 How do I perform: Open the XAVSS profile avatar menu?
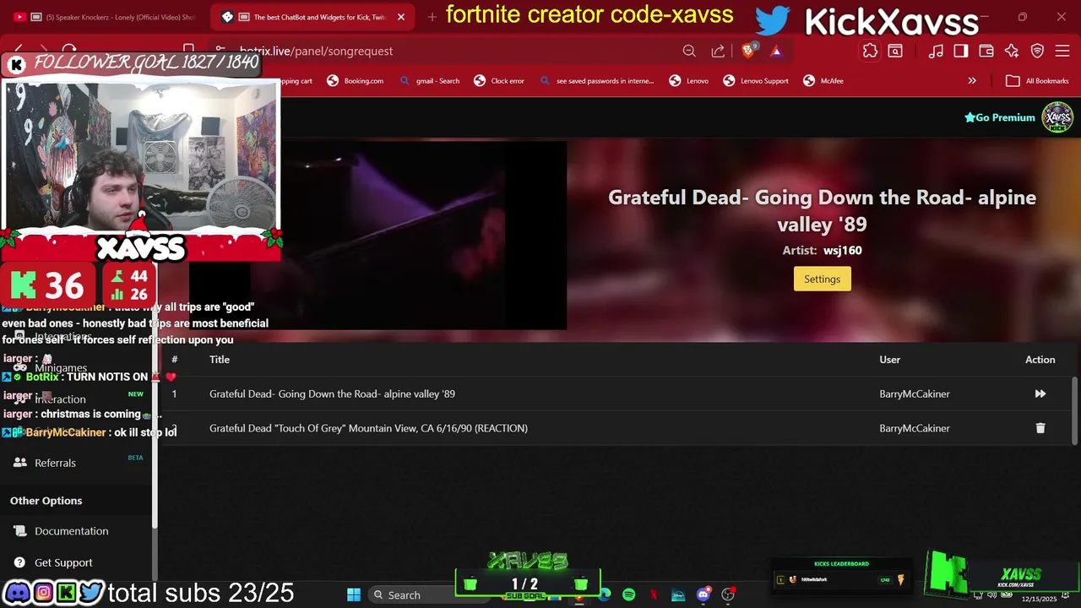coord(1057,117)
